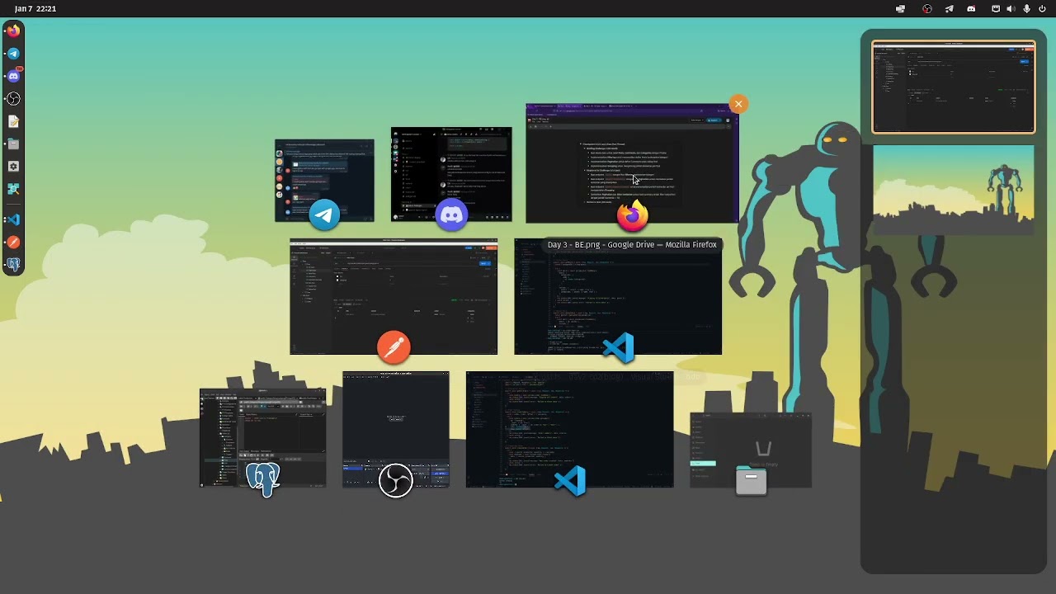The height and width of the screenshot is (594, 1056).
Task: Open Telegram from the dock
Action: click(13, 54)
